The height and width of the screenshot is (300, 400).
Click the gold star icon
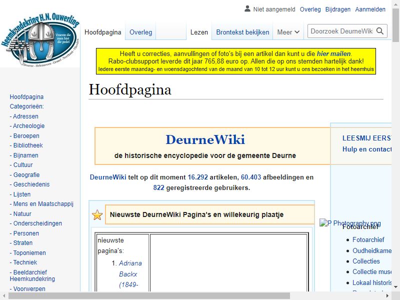coord(97,215)
